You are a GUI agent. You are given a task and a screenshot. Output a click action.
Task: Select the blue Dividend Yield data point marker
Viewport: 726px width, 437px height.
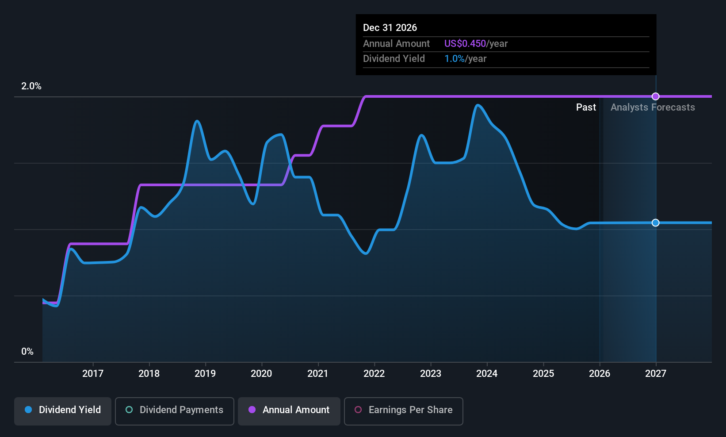656,222
